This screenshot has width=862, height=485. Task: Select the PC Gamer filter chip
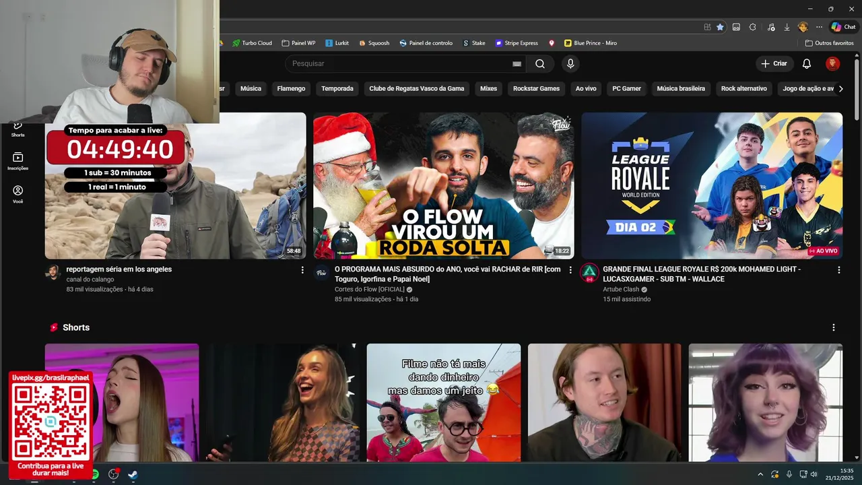click(626, 88)
